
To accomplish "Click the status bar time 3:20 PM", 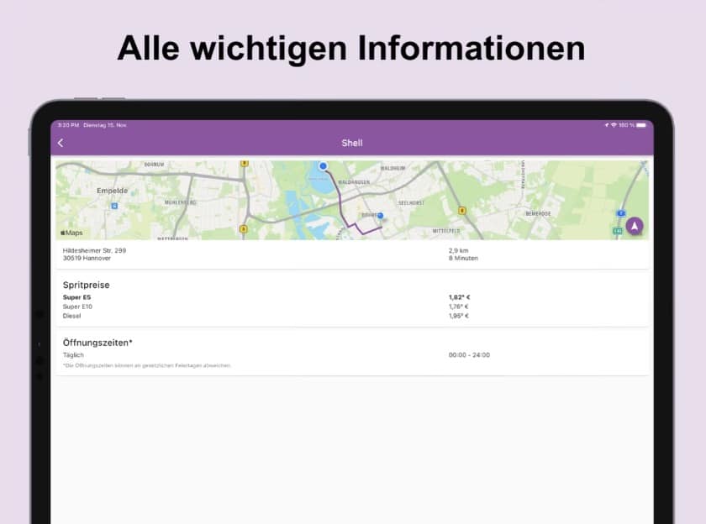I will coord(68,125).
